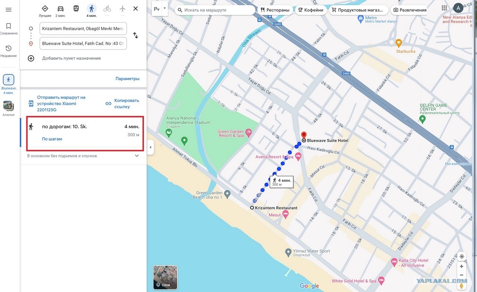Open White Gold Hotel & Spa marker

click(381, 280)
